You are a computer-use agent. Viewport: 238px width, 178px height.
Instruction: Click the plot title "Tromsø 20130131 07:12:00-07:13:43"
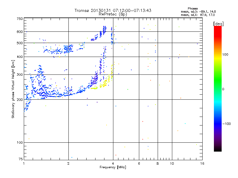coord(113,10)
